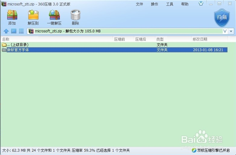This screenshot has width=236, height=155.
Task: Open the 工具 menu
Action: [x=170, y=4]
